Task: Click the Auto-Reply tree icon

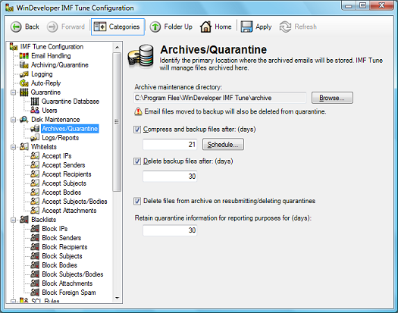Action: 24,83
